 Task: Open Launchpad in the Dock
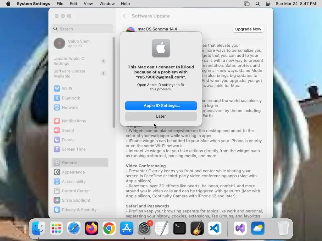pyautogui.click(x=56, y=228)
